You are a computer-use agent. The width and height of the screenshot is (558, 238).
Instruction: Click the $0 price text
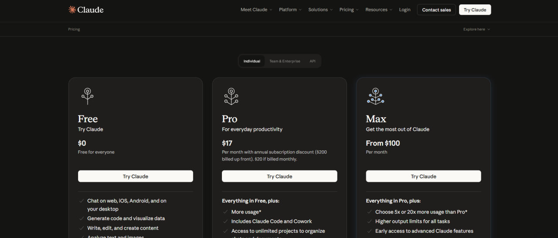pyautogui.click(x=82, y=143)
